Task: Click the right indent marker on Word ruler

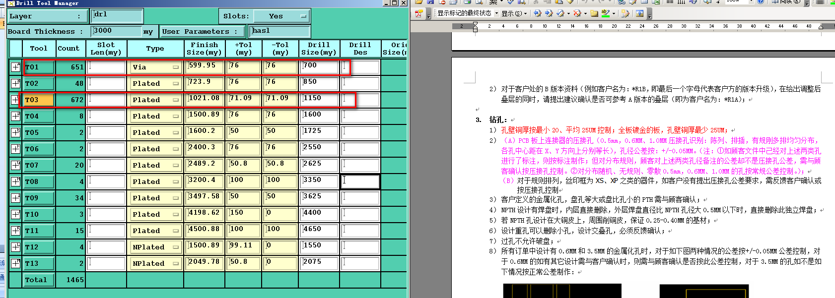Action: [821, 27]
